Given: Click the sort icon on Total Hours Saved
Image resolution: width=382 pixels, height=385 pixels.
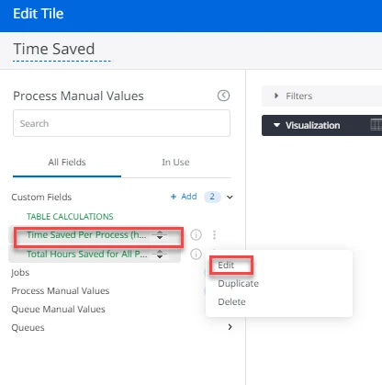Looking at the screenshot, I should 160,254.
